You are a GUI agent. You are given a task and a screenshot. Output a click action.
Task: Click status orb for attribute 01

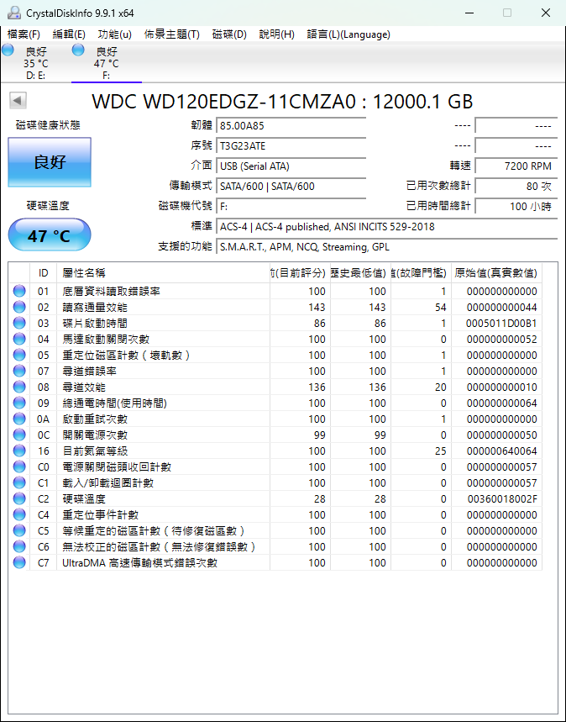19,291
